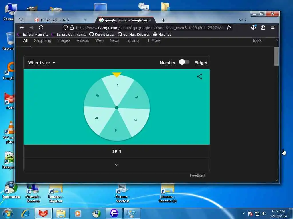293x219 pixels.
Task: Click the page vertical scrollbar thumb
Action: (x=276, y=56)
